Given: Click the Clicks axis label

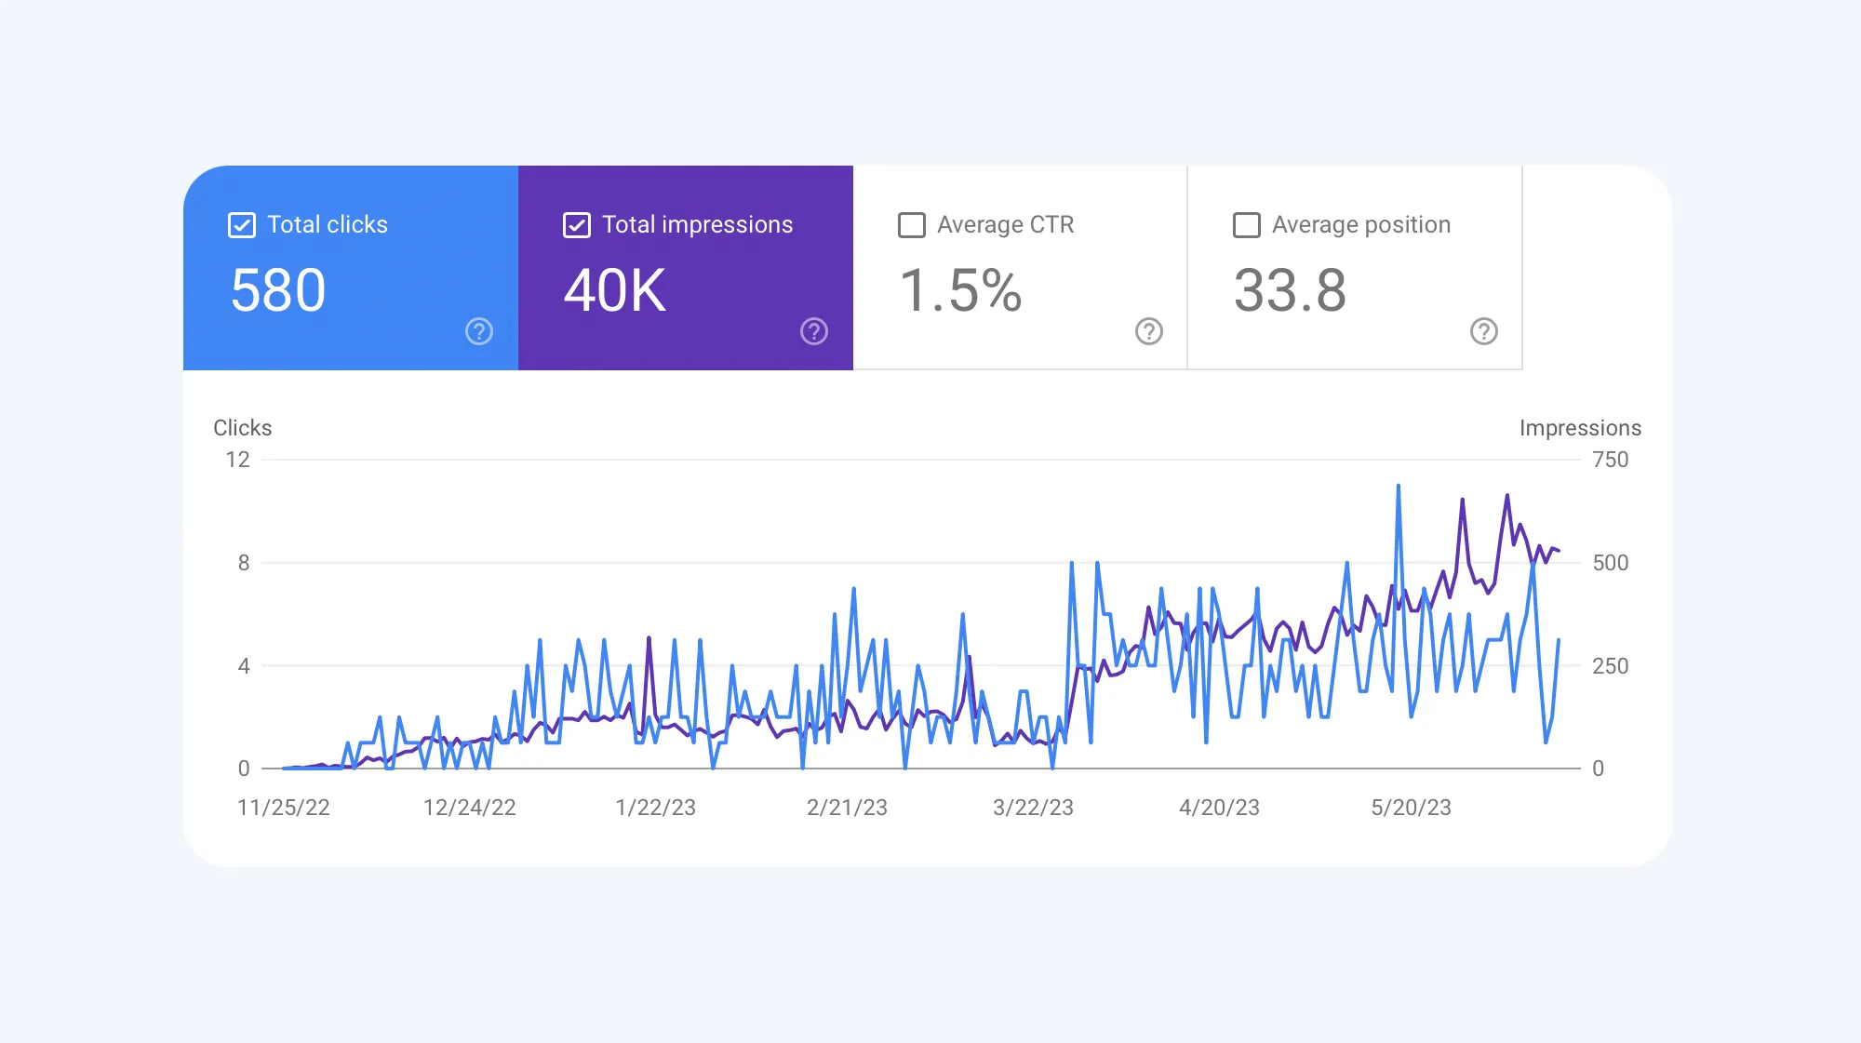Looking at the screenshot, I should pos(242,428).
